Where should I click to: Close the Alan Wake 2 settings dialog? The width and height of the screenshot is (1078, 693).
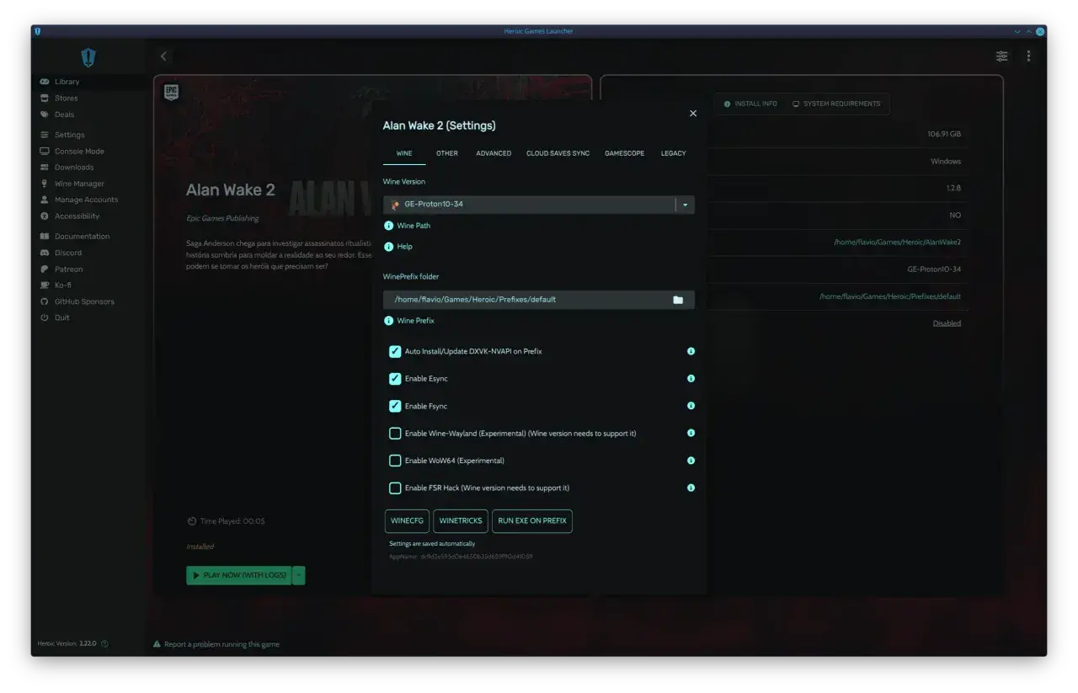(693, 113)
